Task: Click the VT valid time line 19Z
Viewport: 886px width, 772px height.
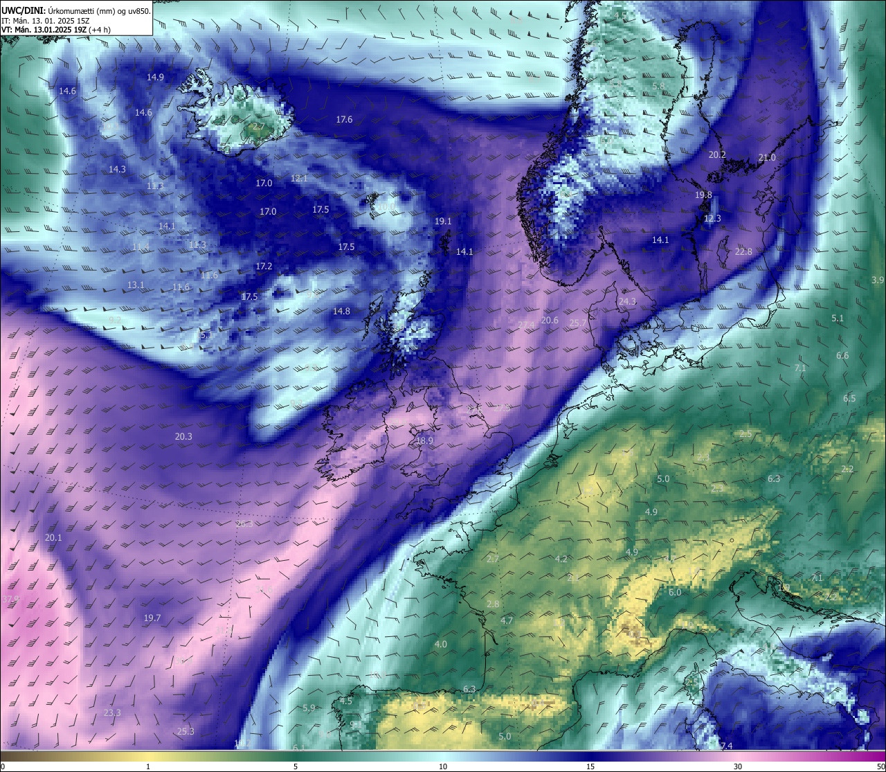Action: [x=56, y=29]
